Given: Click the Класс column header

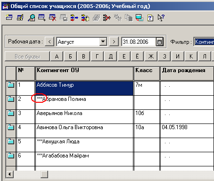Looking at the screenshot, I should point(147,74).
